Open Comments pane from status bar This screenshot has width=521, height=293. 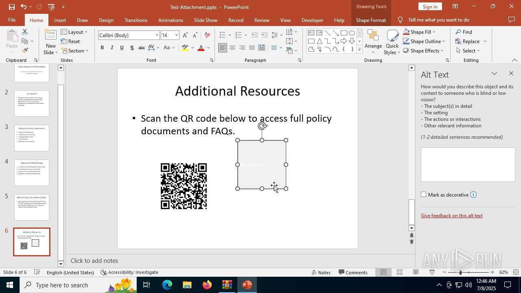pyautogui.click(x=353, y=272)
